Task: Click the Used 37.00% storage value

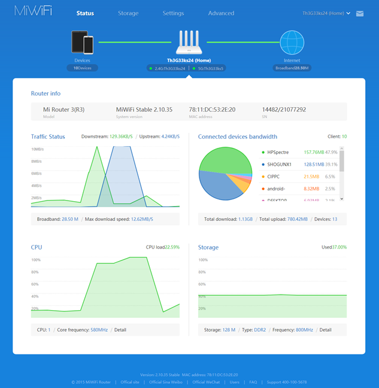Action: (x=339, y=247)
